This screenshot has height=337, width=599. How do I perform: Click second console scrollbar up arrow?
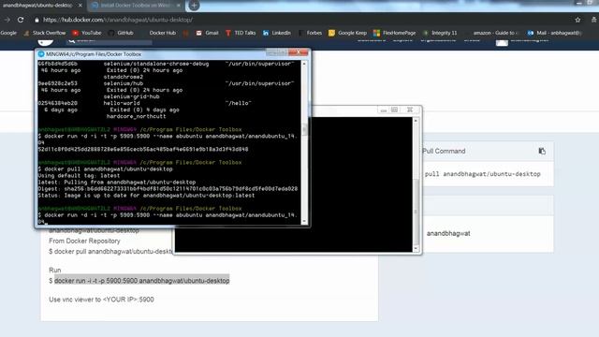[416, 121]
